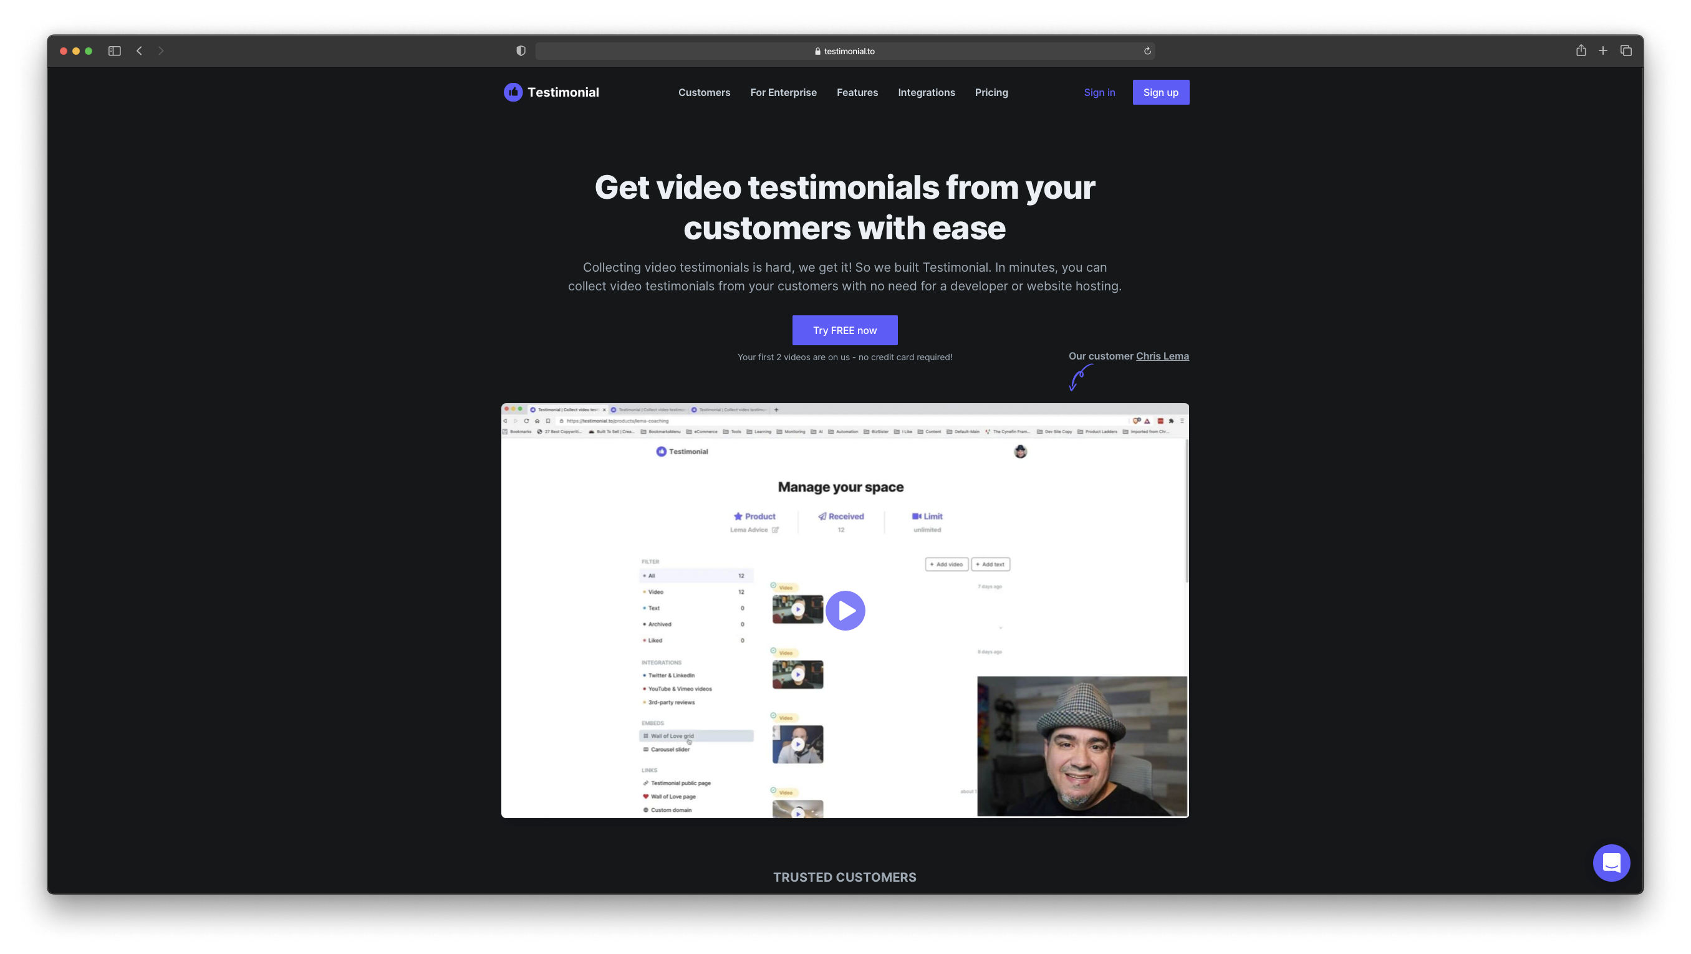Click the Testimonial brand name text
This screenshot has height=954, width=1691.
[x=562, y=92]
